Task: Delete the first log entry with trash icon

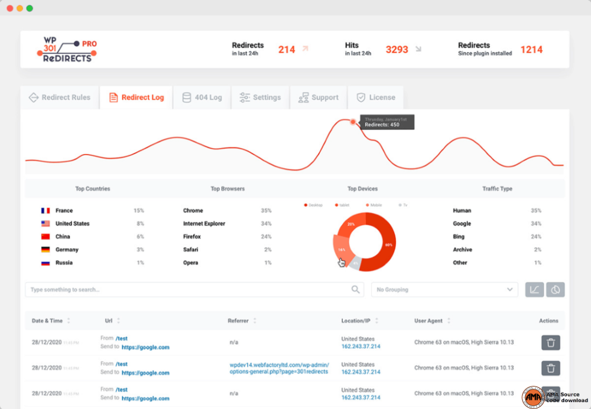Action: 550,342
